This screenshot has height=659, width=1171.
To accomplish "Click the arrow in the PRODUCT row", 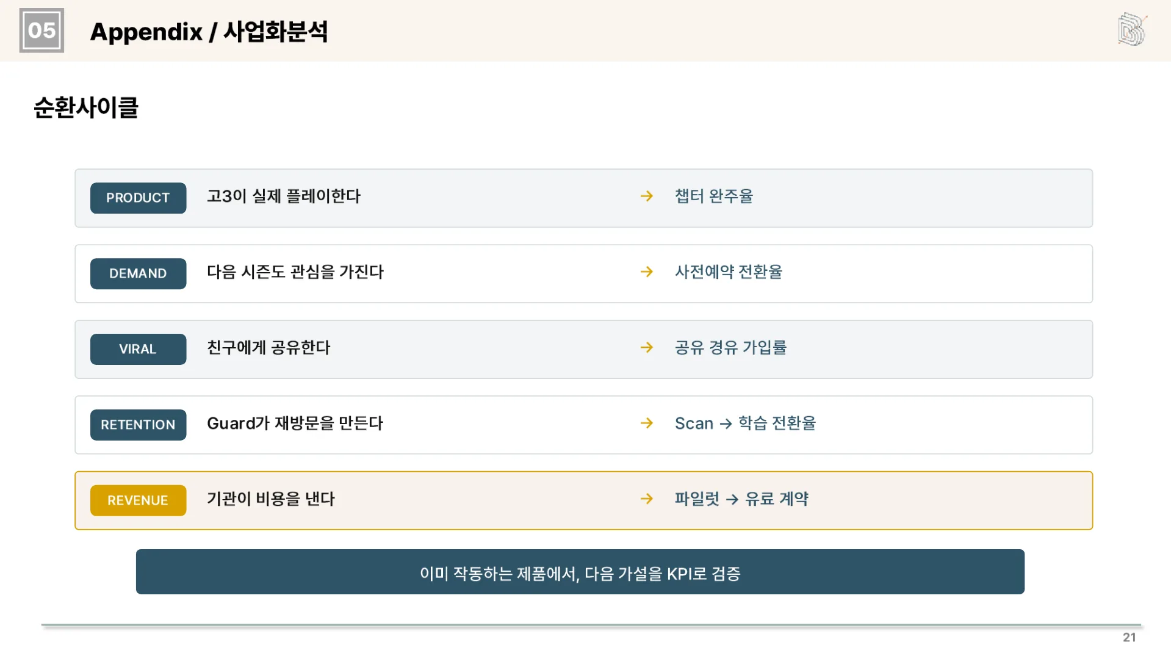I will (x=647, y=196).
